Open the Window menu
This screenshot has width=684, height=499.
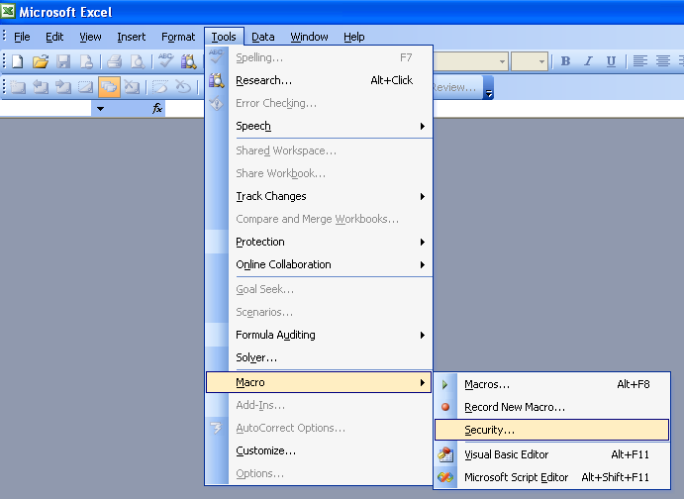[x=309, y=37]
